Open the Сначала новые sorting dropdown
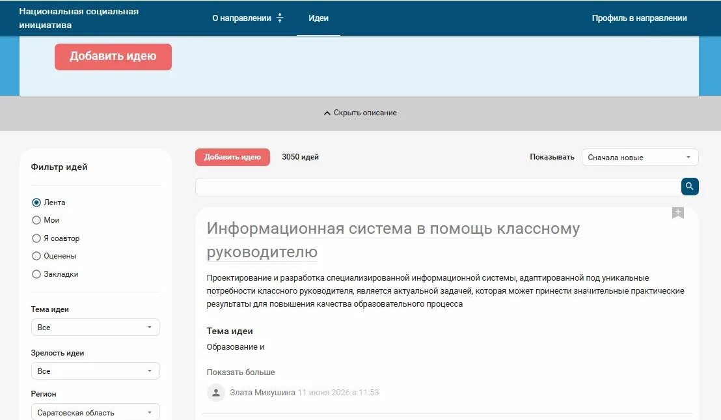 pos(640,158)
